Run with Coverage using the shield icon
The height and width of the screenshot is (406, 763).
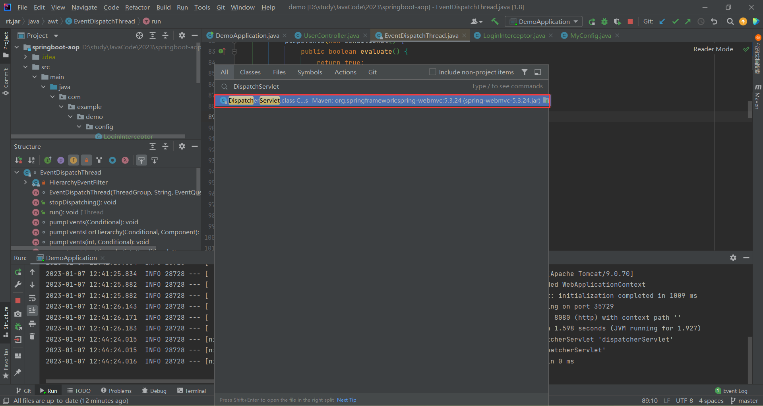pyautogui.click(x=617, y=21)
